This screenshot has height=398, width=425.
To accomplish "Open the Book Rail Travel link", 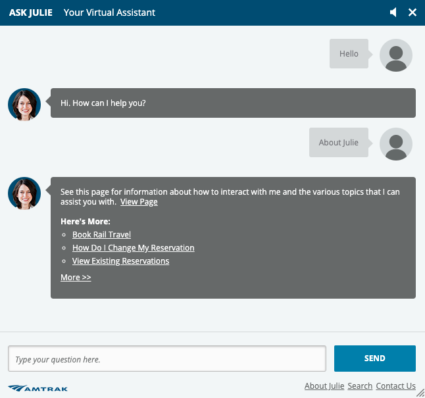I will pyautogui.click(x=101, y=234).
